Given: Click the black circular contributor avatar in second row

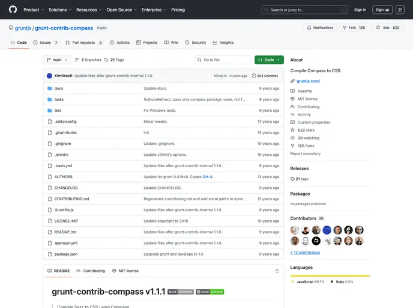Looking at the screenshot, I should [316, 241].
